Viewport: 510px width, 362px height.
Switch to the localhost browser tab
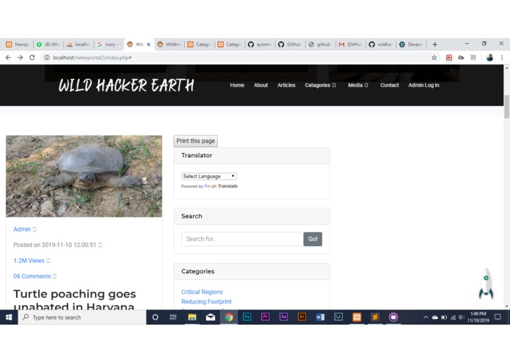click(x=79, y=45)
